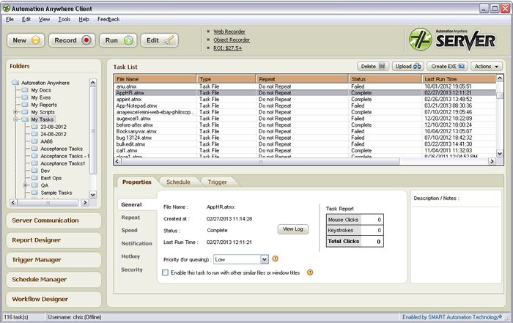This screenshot has width=513, height=323.
Task: Open the Web Recorder link
Action: 229,31
